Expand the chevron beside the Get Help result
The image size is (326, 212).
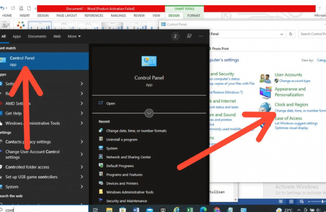coord(81,113)
